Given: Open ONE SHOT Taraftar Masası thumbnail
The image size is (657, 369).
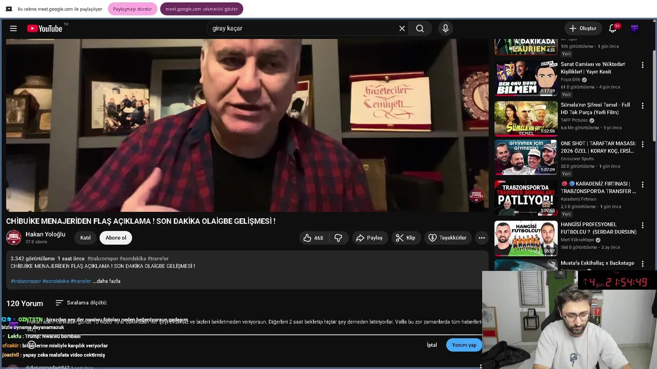Looking at the screenshot, I should click(x=526, y=157).
